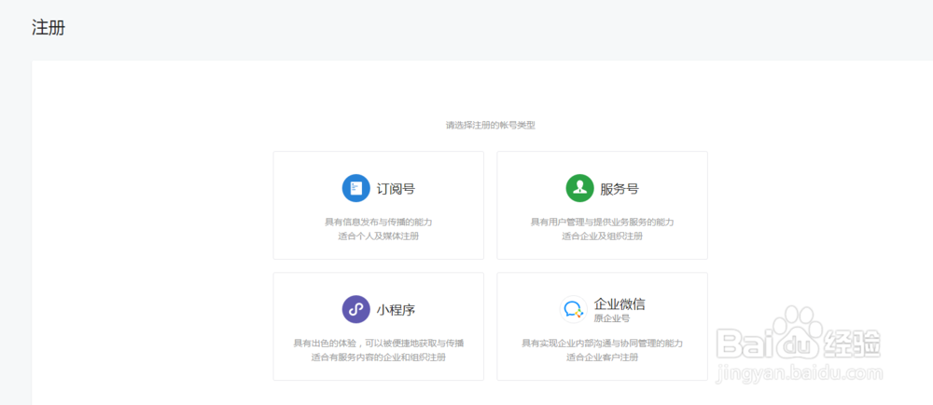Click the 原企业号 subtitle
The width and height of the screenshot is (933, 405).
click(612, 318)
